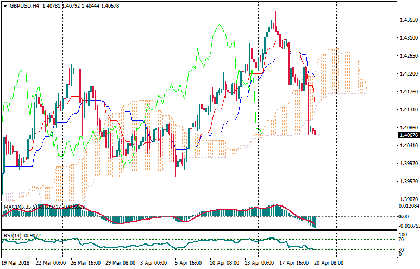This screenshot has height=269, width=420.
Task: Click the 3 Apr 00:00 time label
Action: pyautogui.click(x=153, y=262)
